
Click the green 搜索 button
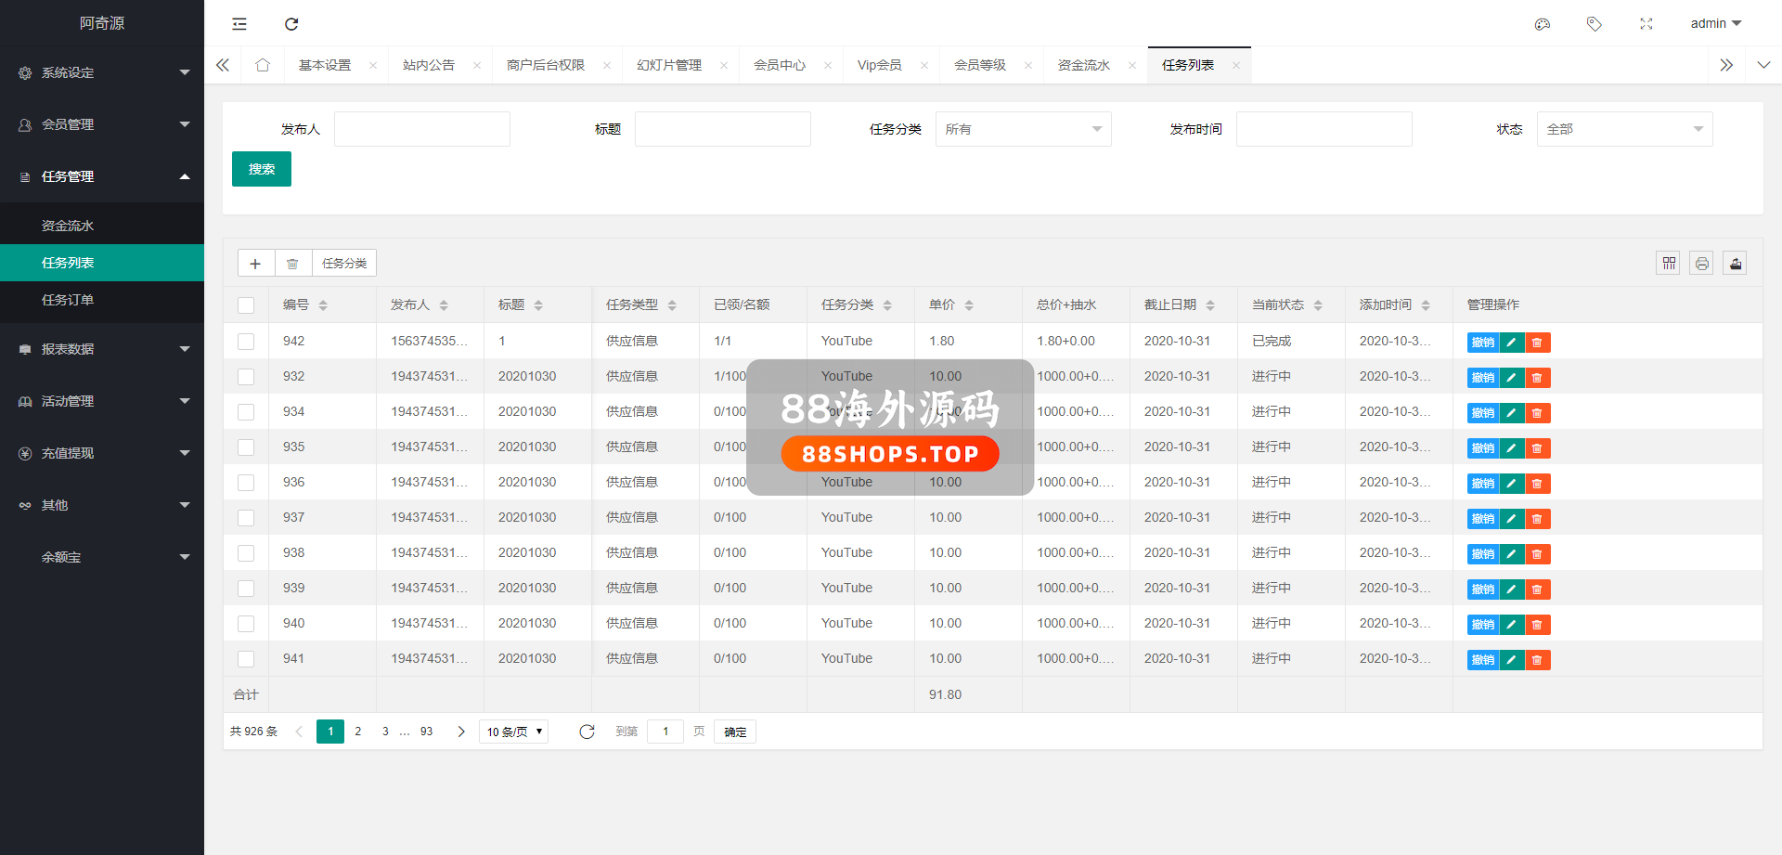tap(262, 169)
